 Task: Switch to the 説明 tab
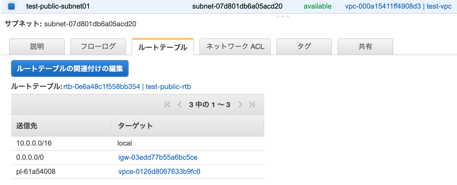point(37,46)
